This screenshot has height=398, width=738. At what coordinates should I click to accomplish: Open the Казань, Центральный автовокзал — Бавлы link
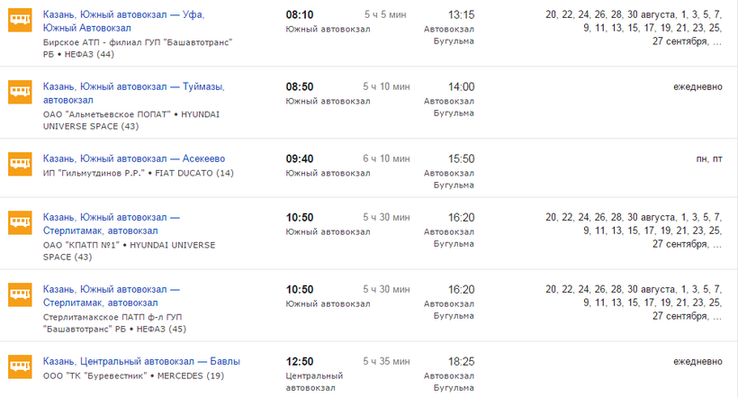pos(141,361)
